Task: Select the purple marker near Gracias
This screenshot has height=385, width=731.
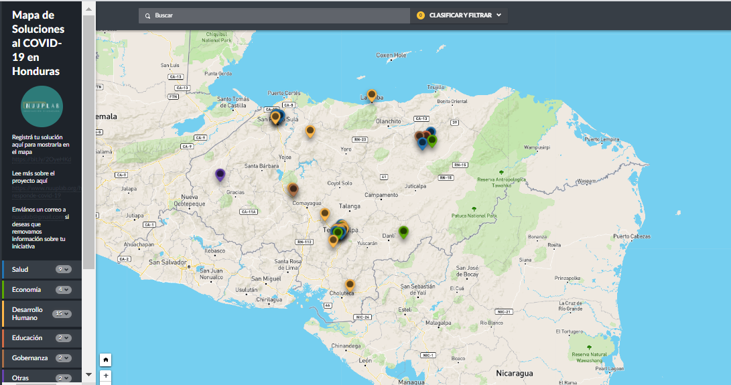Action: pyautogui.click(x=220, y=175)
